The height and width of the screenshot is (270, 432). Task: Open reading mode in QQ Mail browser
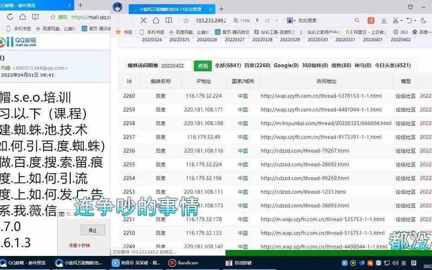35,17
